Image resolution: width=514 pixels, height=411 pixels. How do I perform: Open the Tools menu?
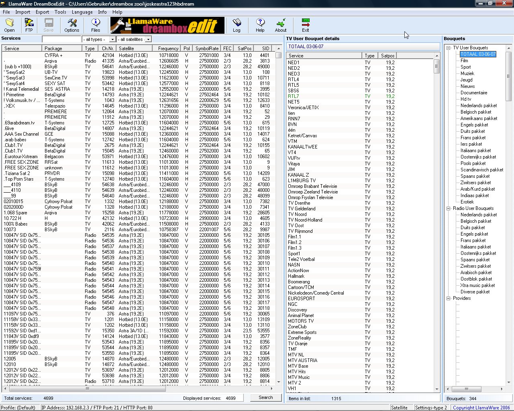click(x=60, y=12)
